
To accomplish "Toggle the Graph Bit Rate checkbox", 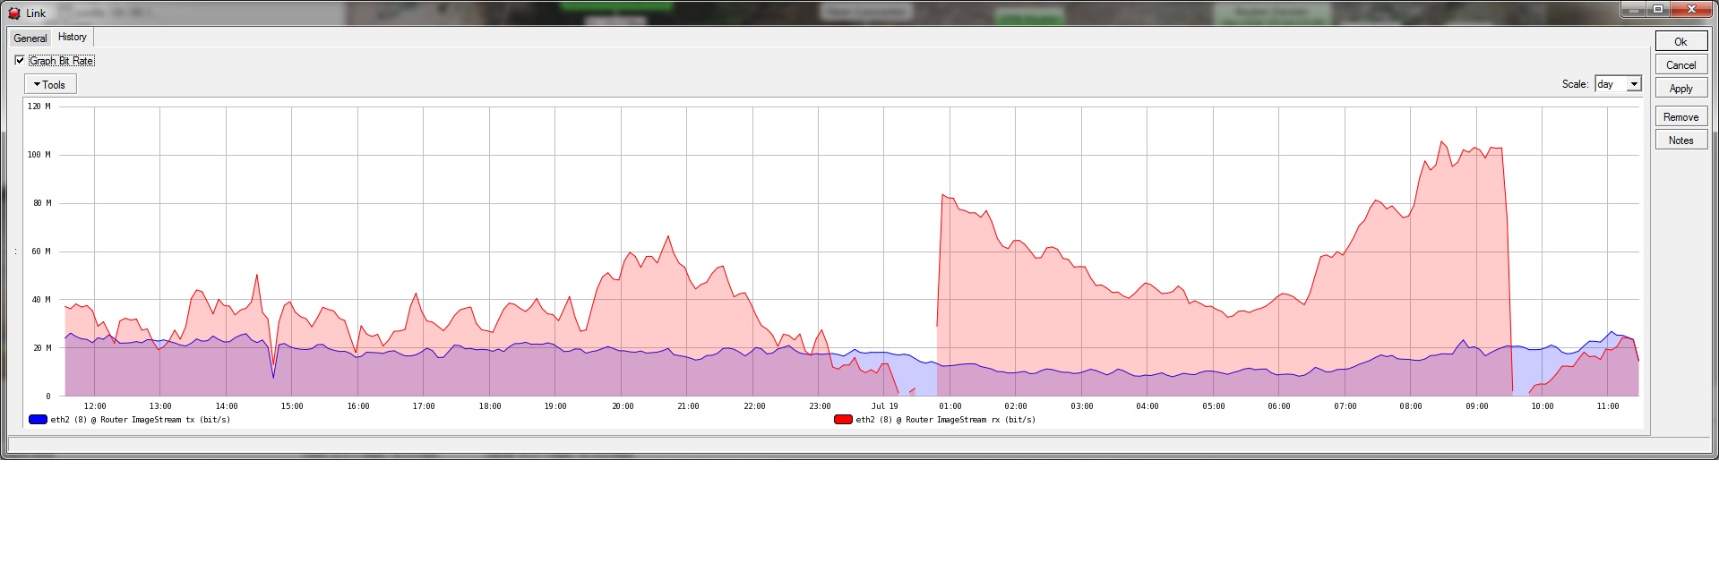I will coord(20,61).
